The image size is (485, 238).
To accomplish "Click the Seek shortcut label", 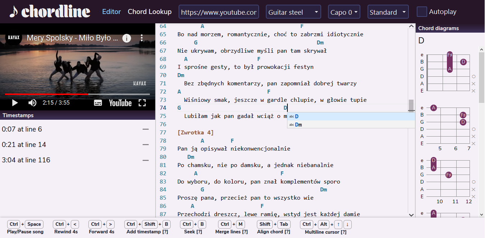I will 193,232.
